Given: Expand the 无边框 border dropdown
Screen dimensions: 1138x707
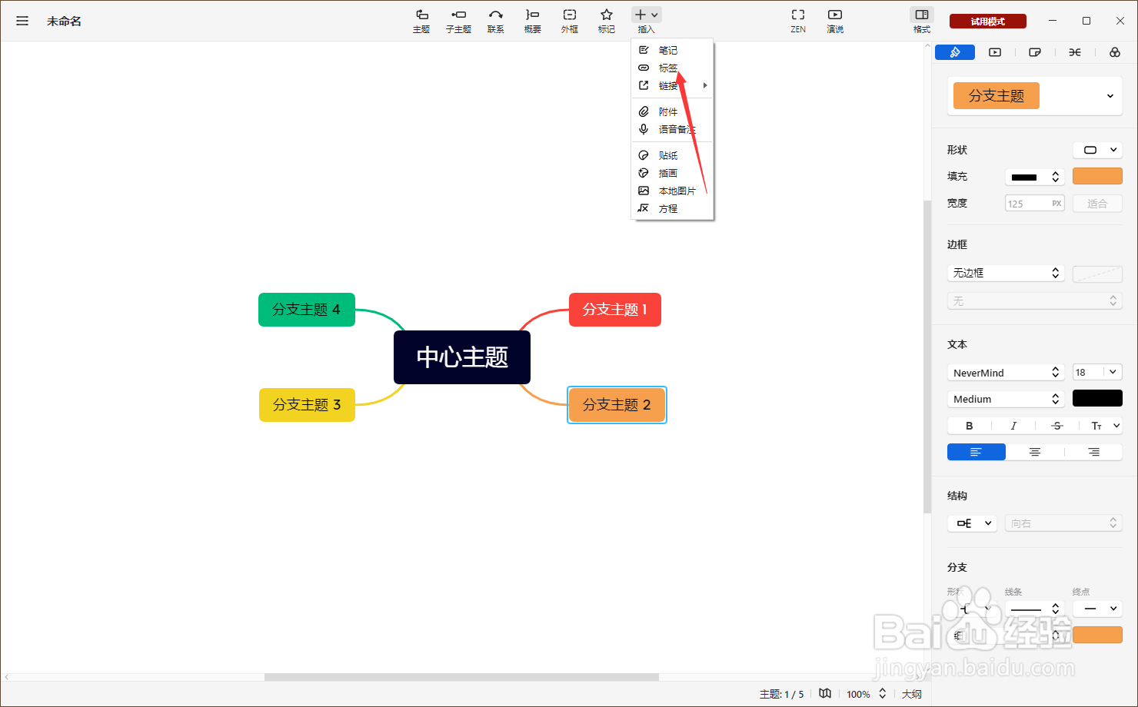Looking at the screenshot, I should (x=1006, y=273).
